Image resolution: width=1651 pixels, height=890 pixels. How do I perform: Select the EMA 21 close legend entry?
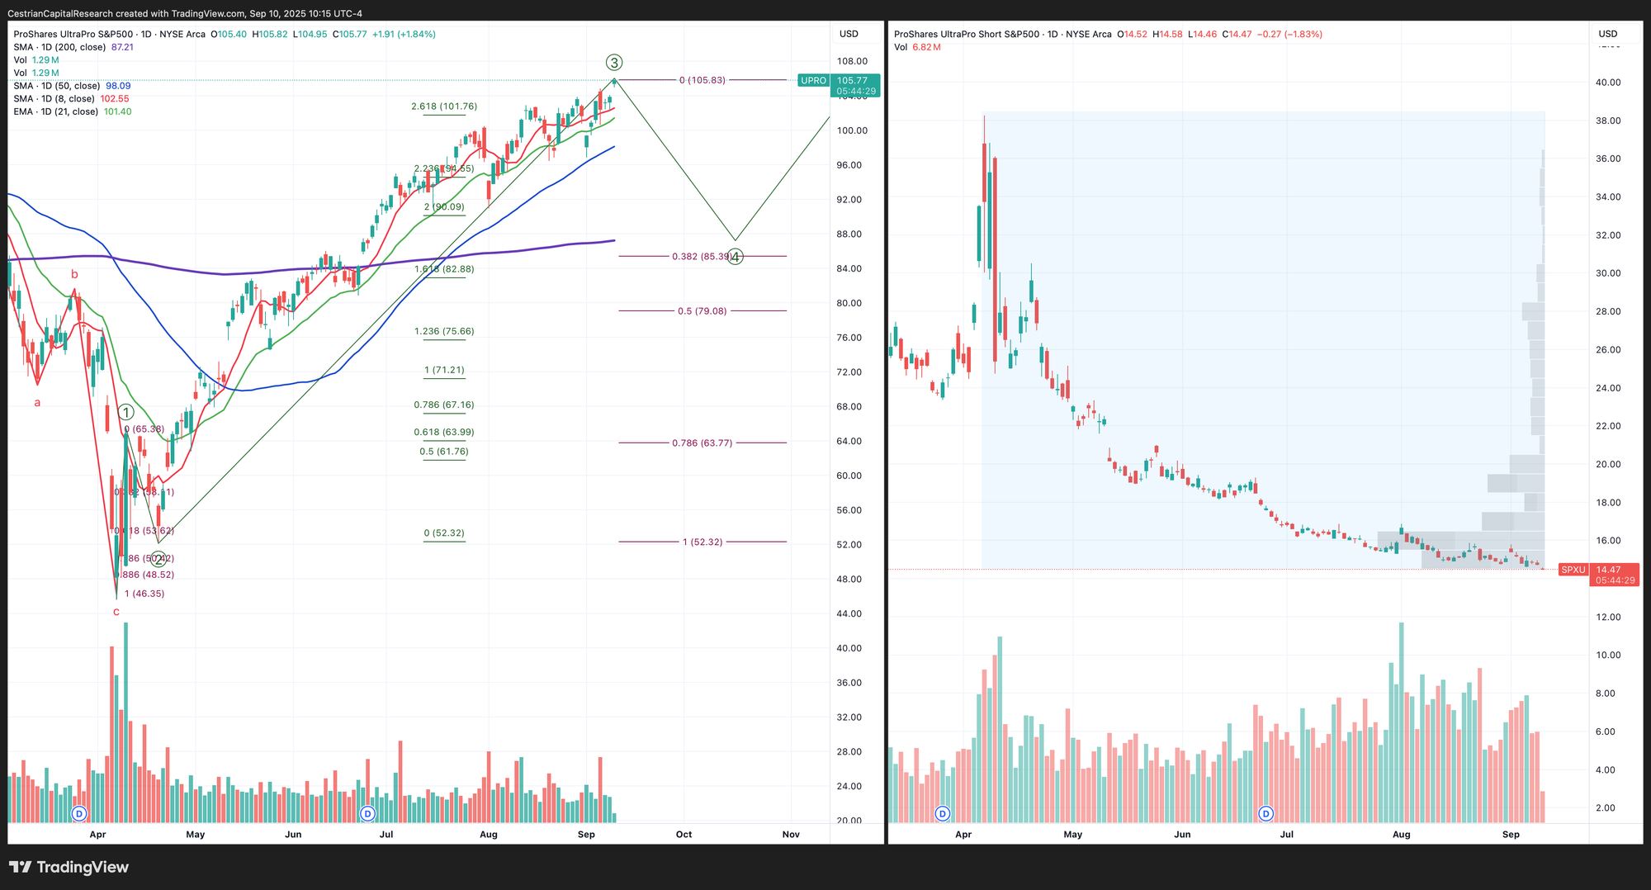[x=73, y=111]
